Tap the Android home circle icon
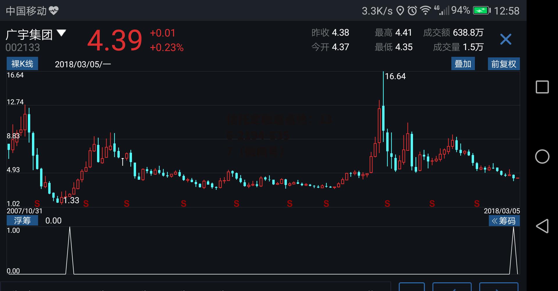Image resolution: width=558 pixels, height=291 pixels. 542,157
